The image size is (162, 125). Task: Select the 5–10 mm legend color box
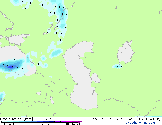pos(28,122)
